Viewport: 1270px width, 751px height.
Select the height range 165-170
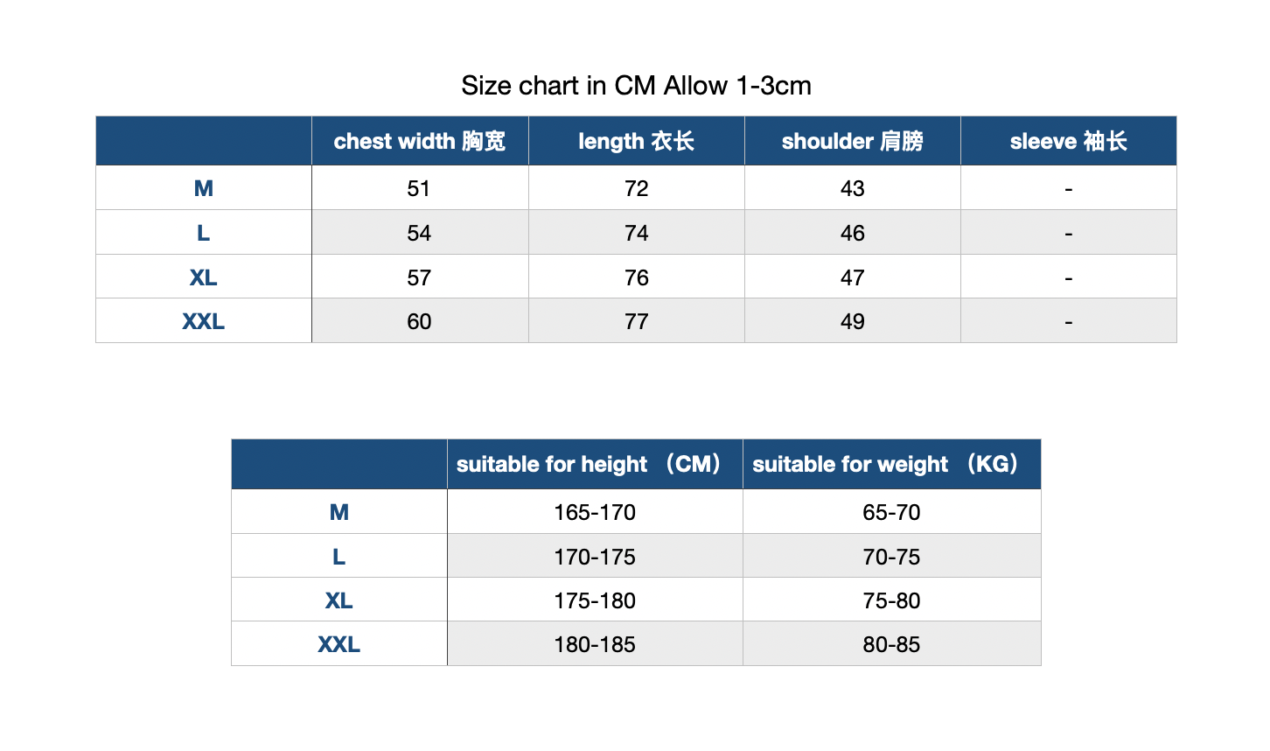(x=595, y=512)
